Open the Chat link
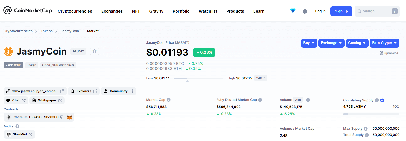Image resolution: width=406 pixels, height=141 pixels. [x=16, y=100]
